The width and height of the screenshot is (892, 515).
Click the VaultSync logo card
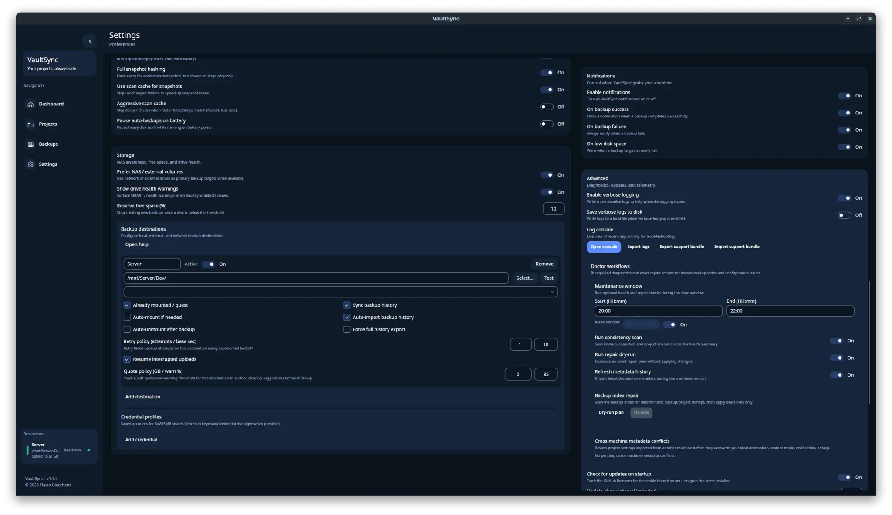pos(59,64)
